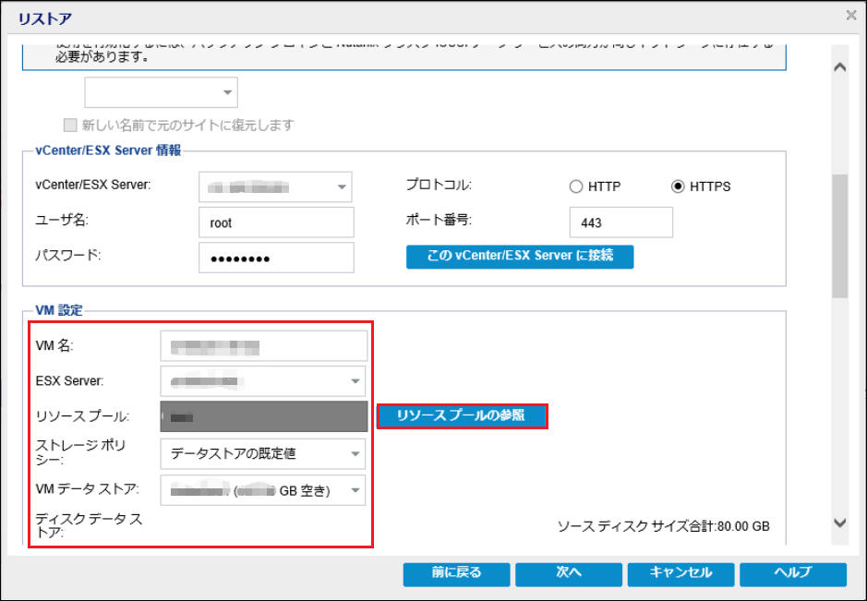Open the blank dropdown above the checkbox

[227, 92]
